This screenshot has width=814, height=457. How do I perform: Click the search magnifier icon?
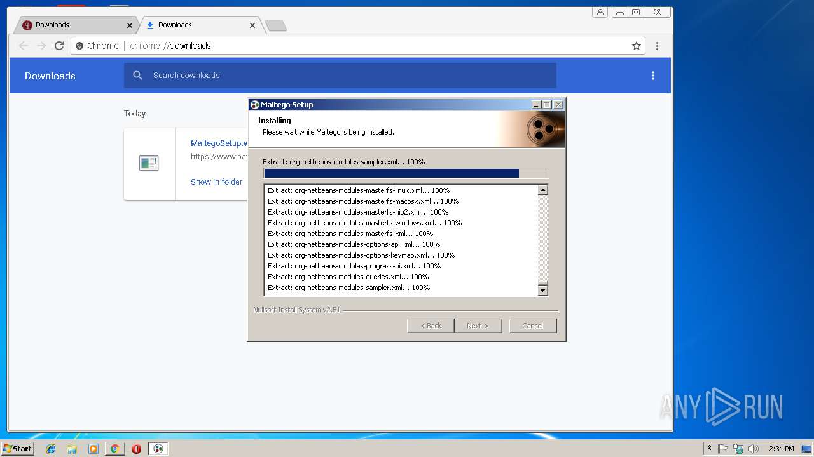tap(138, 76)
